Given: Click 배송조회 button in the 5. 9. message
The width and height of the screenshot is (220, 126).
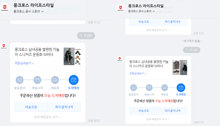Looking at the screenshot, I should [x=31, y=107].
